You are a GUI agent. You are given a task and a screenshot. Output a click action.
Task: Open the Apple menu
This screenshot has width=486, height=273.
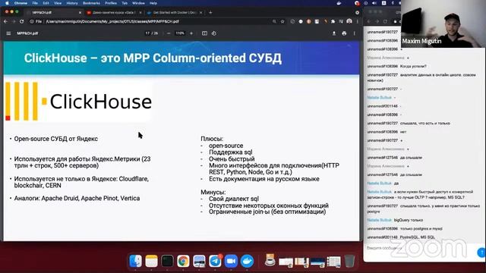pyautogui.click(x=7, y=3)
